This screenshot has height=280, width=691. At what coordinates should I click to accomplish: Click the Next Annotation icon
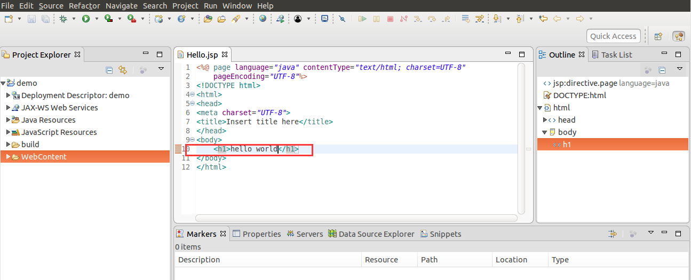click(497, 19)
